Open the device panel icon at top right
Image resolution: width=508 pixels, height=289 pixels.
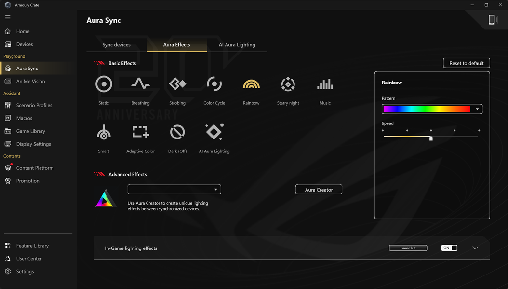click(x=493, y=20)
